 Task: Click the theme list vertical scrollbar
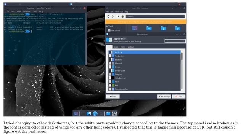(x=182, y=71)
